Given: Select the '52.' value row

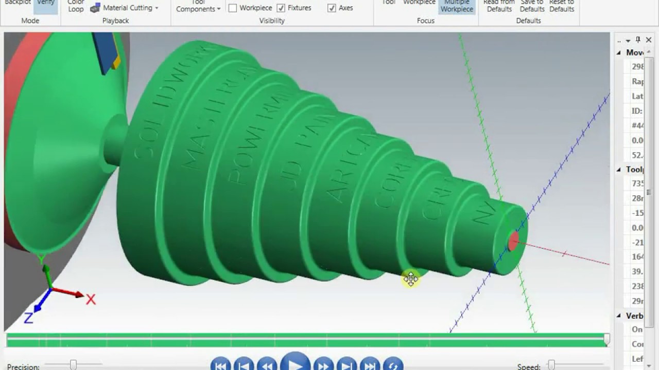Looking at the screenshot, I should pos(635,155).
